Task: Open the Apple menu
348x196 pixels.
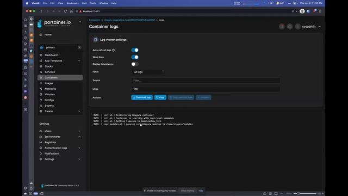Action: tap(27, 3)
